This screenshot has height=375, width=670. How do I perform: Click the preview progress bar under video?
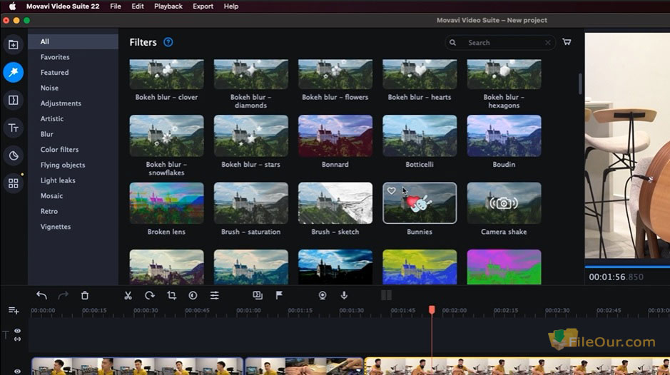point(627,267)
